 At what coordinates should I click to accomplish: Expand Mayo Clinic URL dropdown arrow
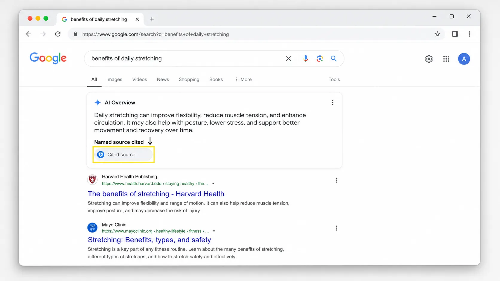[214, 231]
